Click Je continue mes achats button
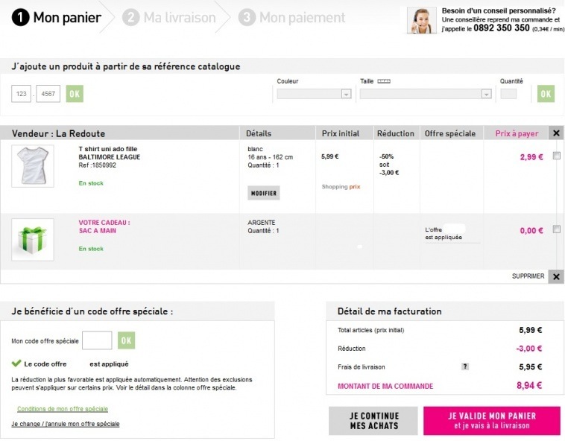565x441 pixels. tap(373, 420)
